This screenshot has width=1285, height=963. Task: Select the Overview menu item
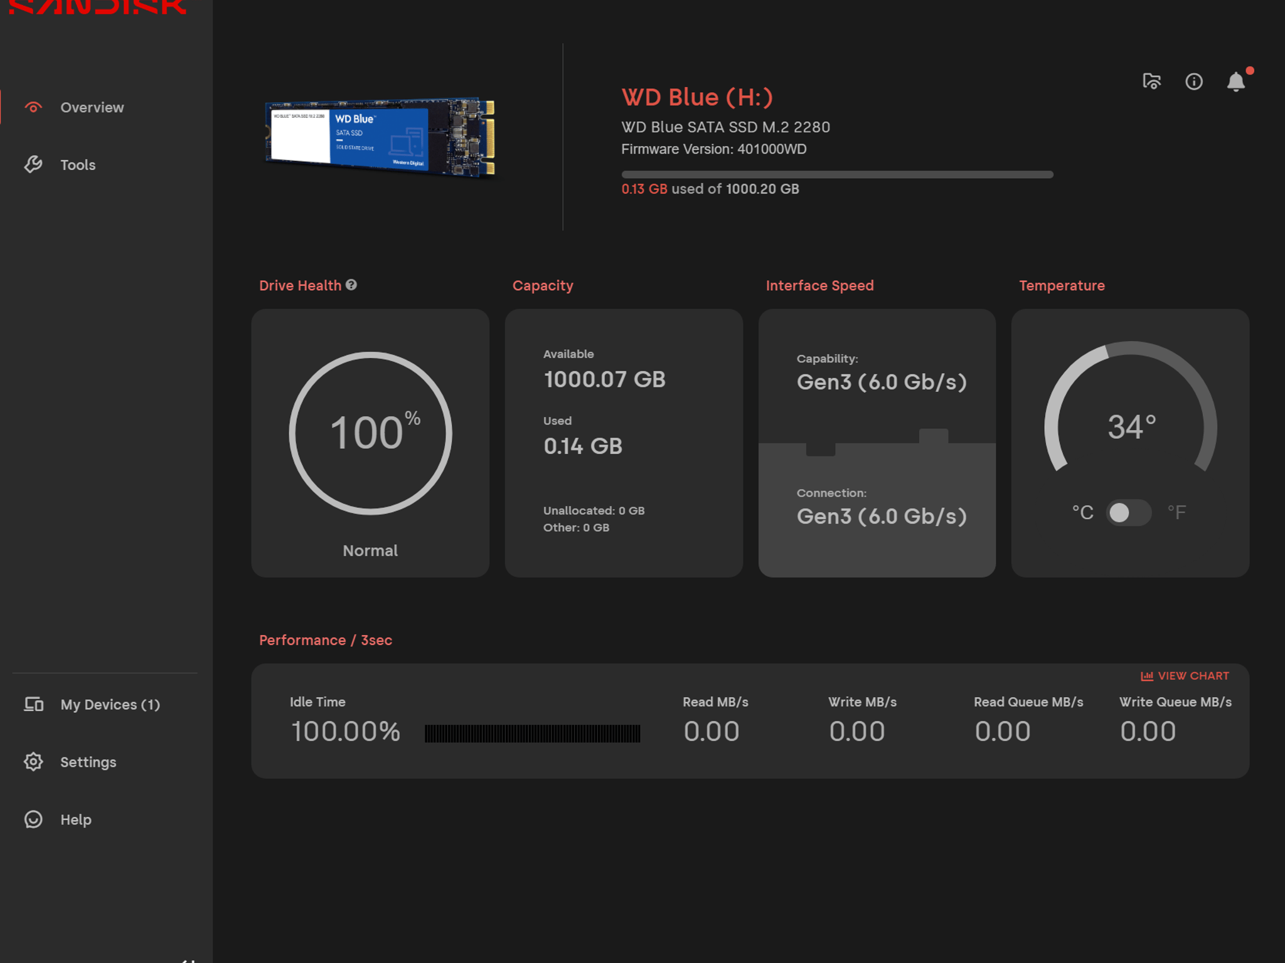pos(92,107)
